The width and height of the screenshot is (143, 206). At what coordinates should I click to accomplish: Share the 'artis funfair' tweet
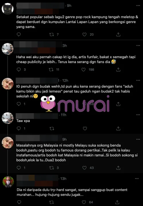118,70
